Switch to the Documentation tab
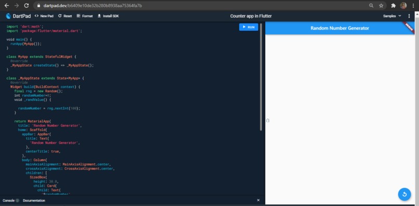The height and width of the screenshot is (206, 419). tap(34, 200)
